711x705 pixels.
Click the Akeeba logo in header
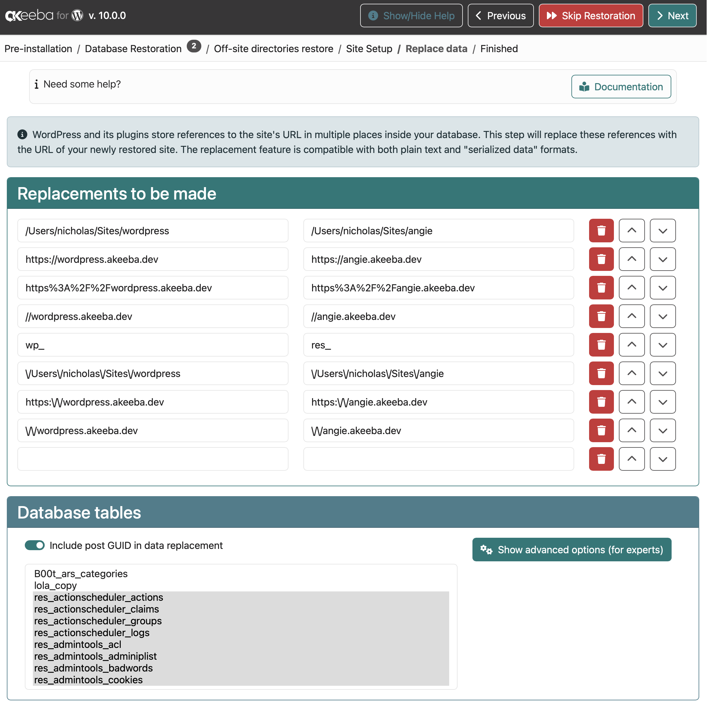pyautogui.click(x=29, y=16)
